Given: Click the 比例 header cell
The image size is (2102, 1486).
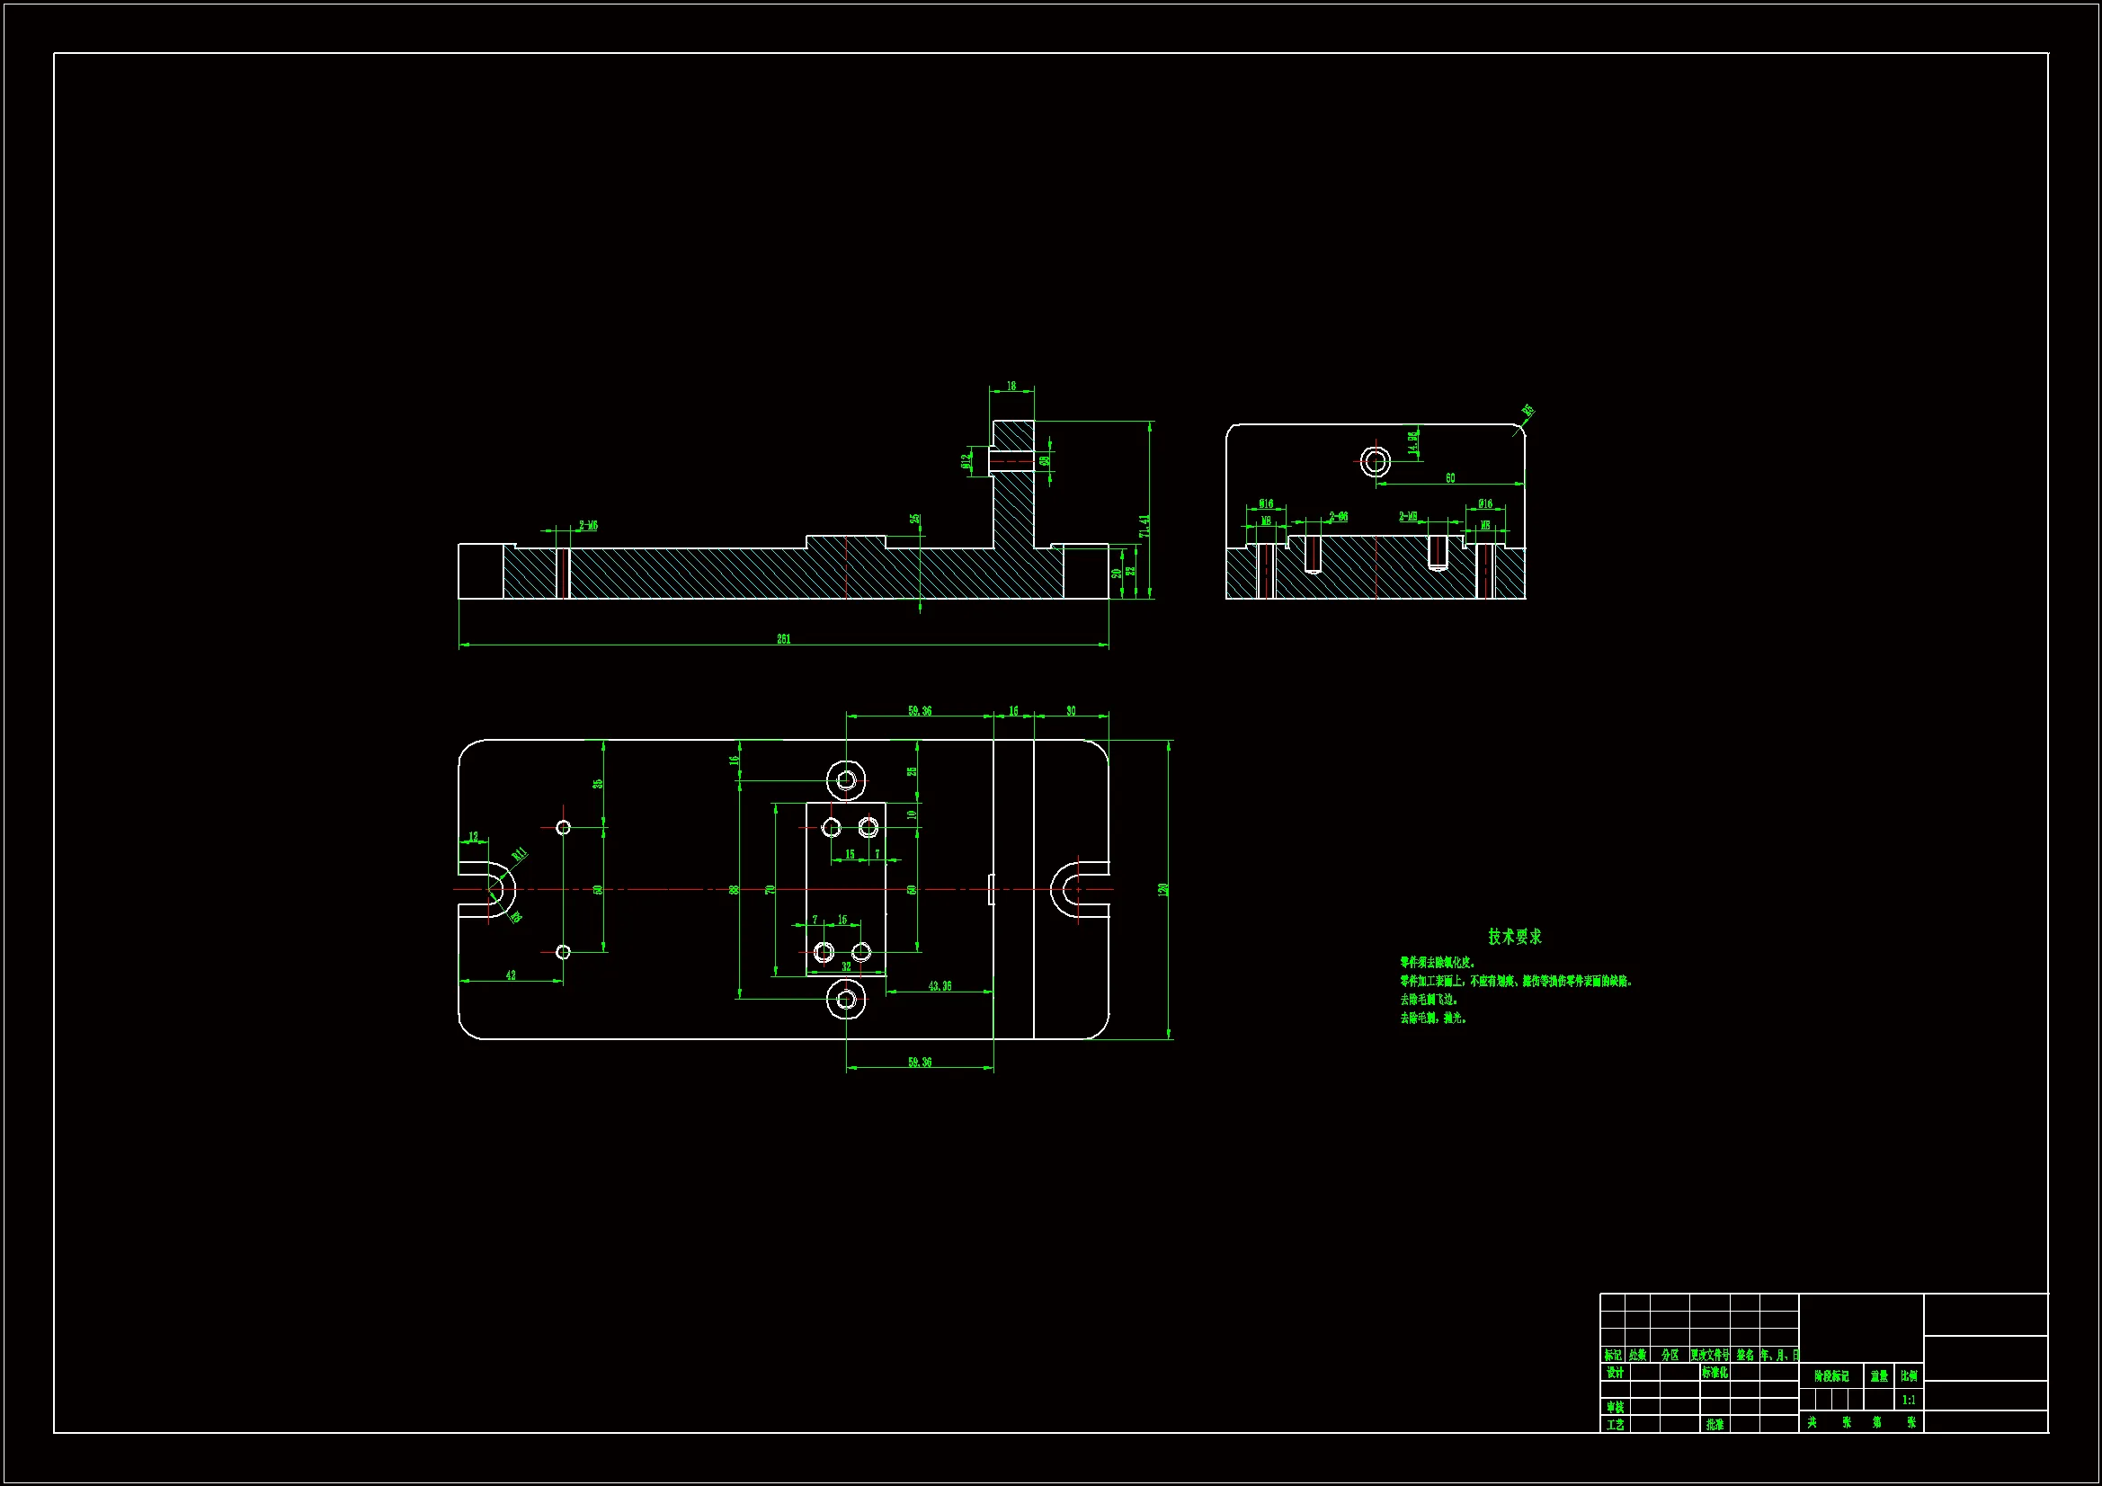Looking at the screenshot, I should click(x=1909, y=1376).
